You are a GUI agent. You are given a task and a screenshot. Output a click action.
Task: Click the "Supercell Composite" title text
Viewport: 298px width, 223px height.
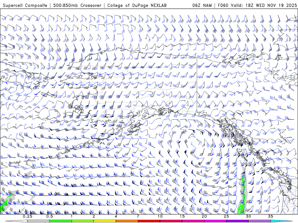click(x=25, y=5)
